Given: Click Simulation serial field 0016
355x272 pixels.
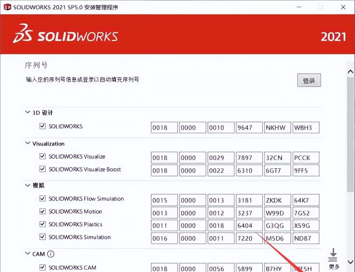Looking at the screenshot, I should [x=164, y=238].
